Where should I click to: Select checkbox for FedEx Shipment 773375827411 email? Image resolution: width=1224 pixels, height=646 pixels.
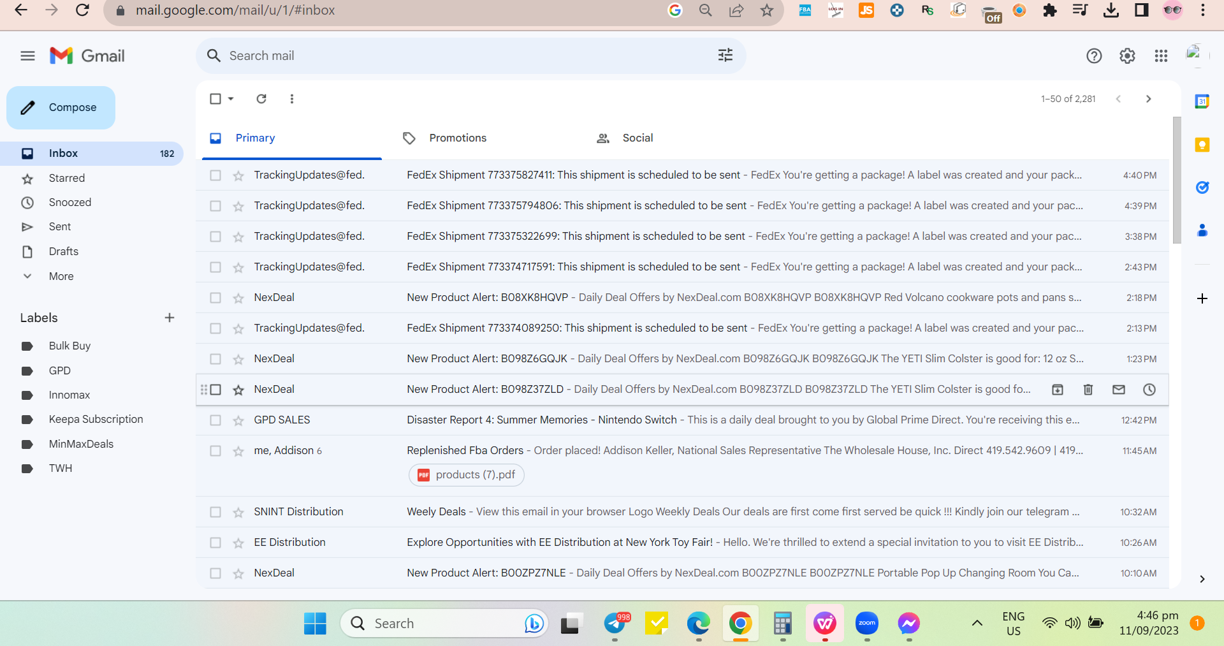(215, 175)
